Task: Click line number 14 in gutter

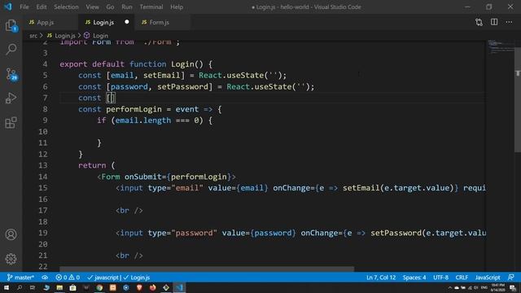Action: [x=43, y=177]
